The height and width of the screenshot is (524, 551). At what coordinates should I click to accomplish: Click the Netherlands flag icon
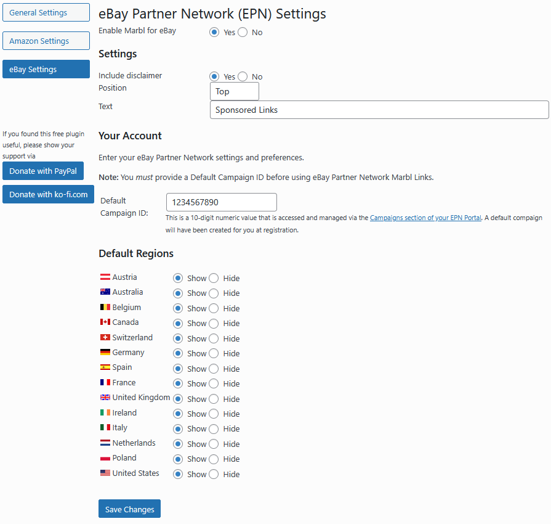tap(105, 443)
